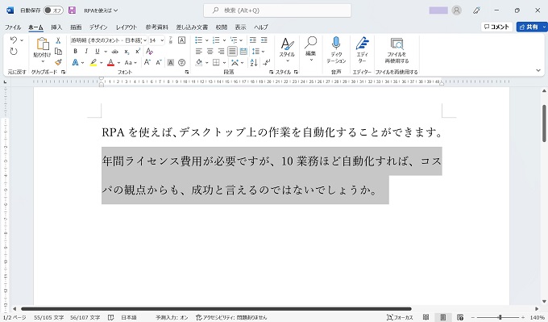Toggle the AutoSave switch
Viewport: 548px width, 322px height.
(x=53, y=10)
